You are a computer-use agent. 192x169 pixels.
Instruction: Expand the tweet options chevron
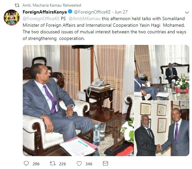(x=187, y=12)
